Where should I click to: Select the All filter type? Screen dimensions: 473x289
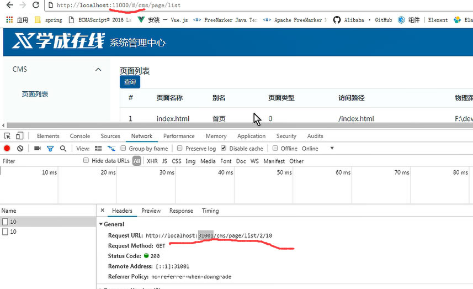coord(137,161)
